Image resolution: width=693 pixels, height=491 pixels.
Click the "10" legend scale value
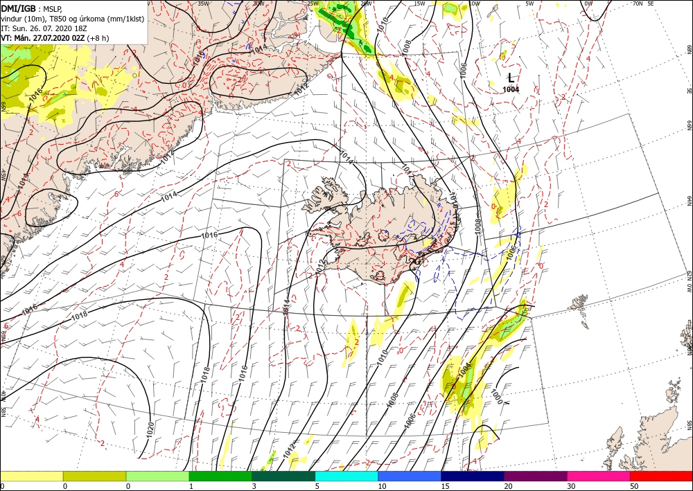click(382, 486)
